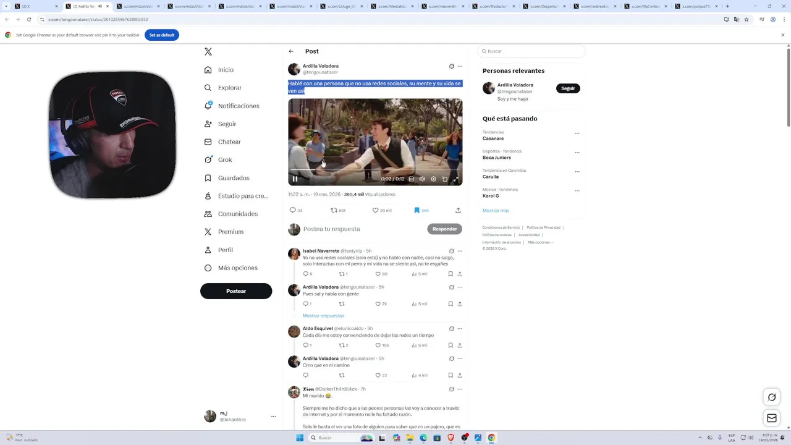
Task: Follow Ardilla Voladora with Seguir button
Action: tap(568, 88)
